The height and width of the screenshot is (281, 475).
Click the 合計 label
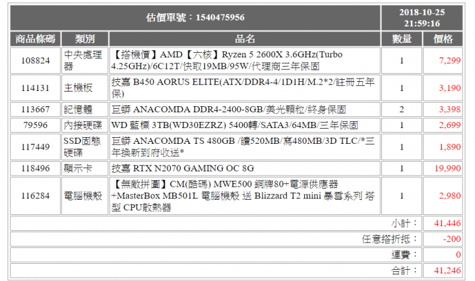(404, 270)
